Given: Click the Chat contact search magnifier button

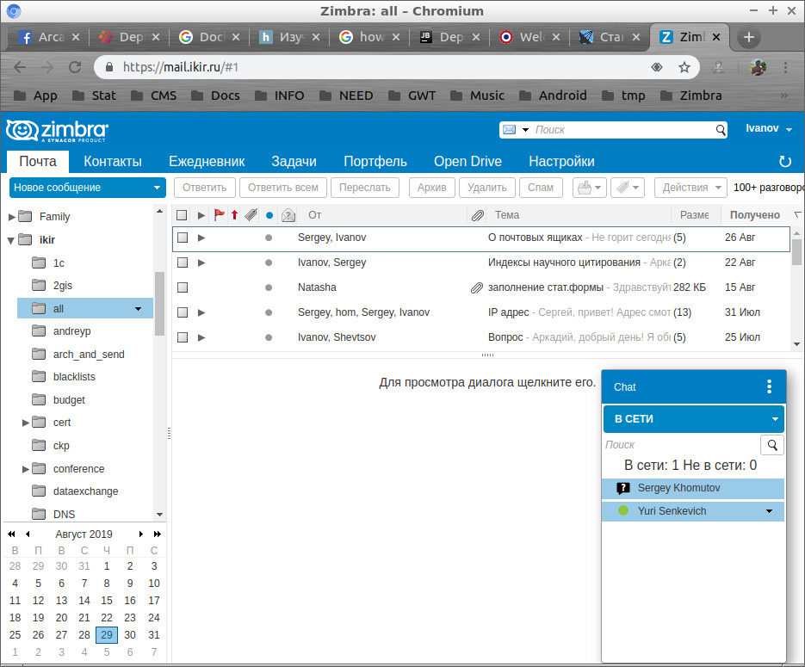Looking at the screenshot, I should point(772,445).
